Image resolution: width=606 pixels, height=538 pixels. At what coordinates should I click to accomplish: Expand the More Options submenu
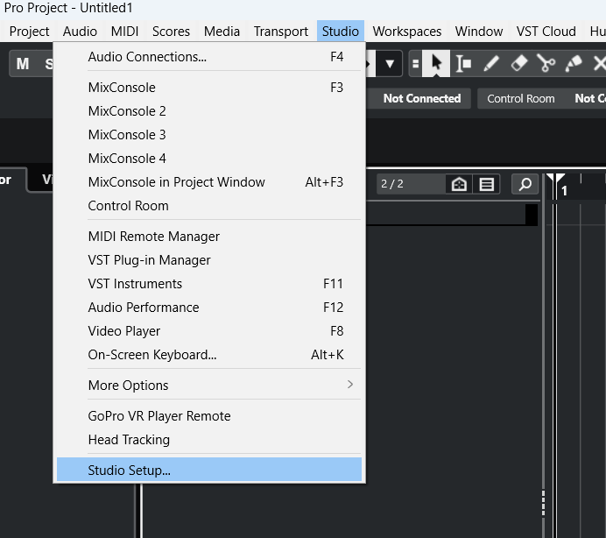209,386
